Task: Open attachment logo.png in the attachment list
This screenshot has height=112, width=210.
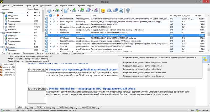Action: pos(8,67)
